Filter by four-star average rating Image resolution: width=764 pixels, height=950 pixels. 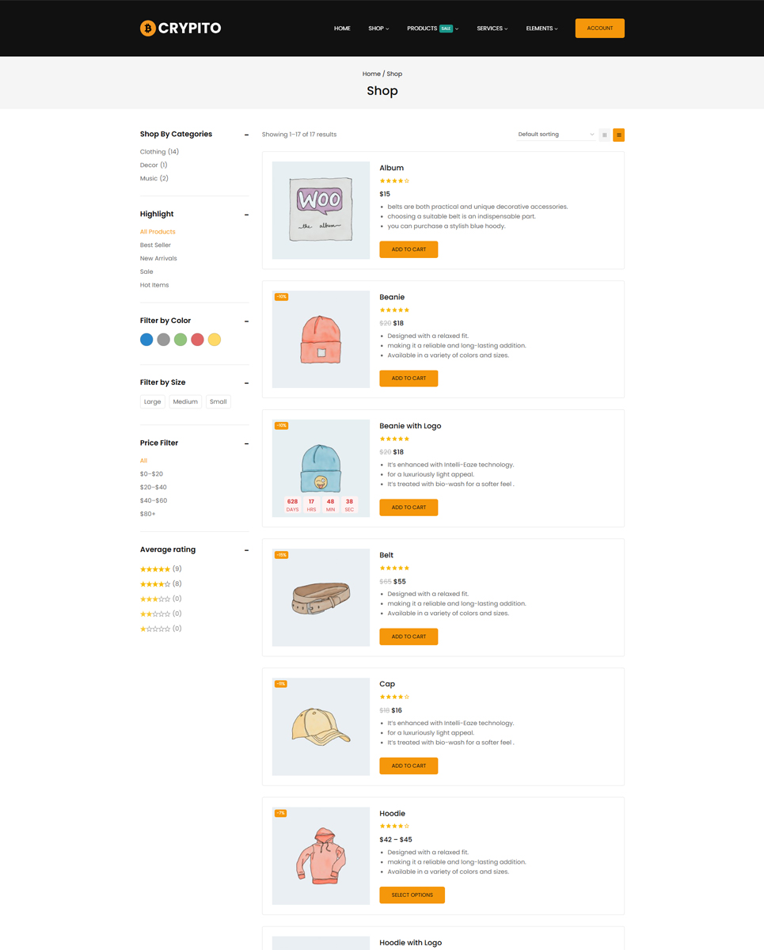(155, 584)
